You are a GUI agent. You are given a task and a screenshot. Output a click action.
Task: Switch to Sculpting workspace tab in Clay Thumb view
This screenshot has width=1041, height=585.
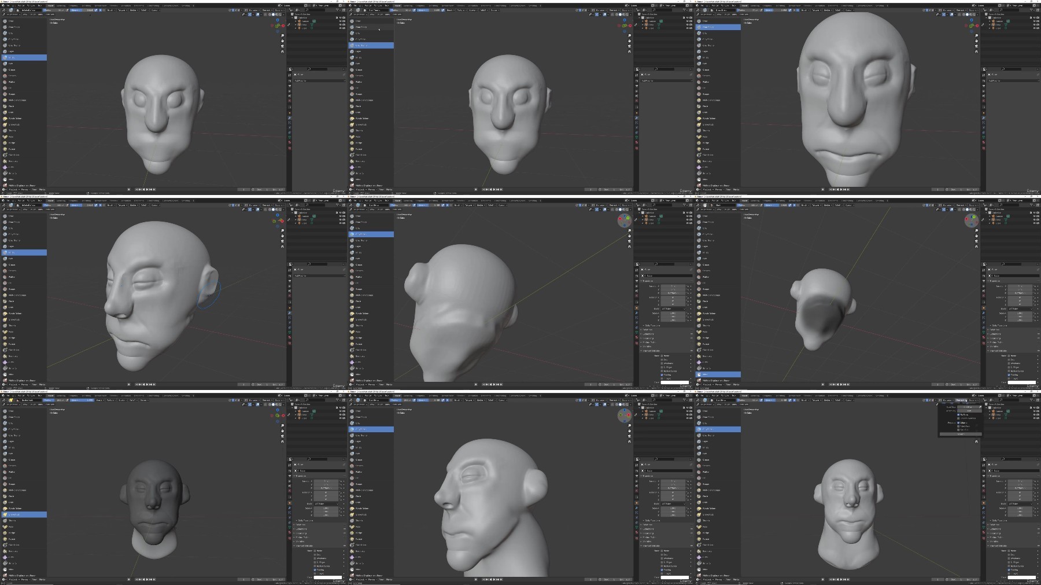pyautogui.click(x=420, y=6)
